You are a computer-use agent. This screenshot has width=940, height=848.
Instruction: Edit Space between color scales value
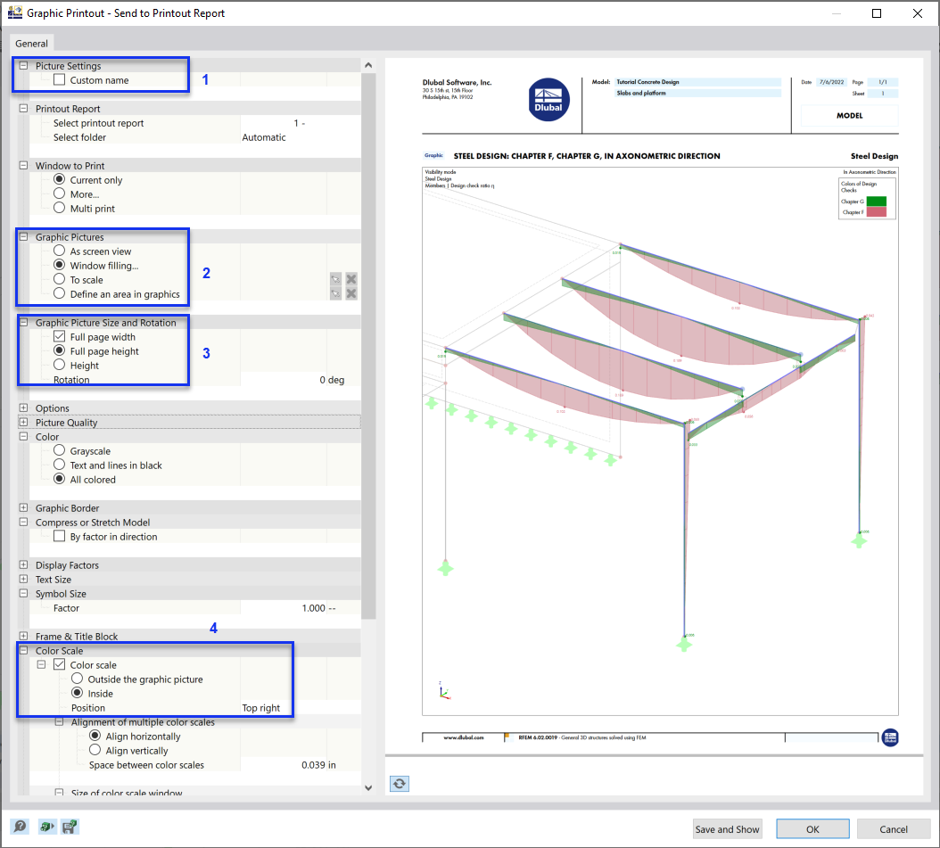(301, 765)
